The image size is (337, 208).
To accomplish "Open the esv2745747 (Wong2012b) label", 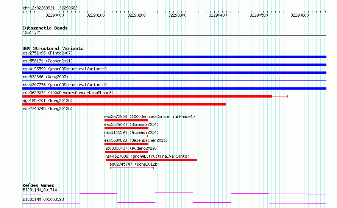I will (x=134, y=164).
